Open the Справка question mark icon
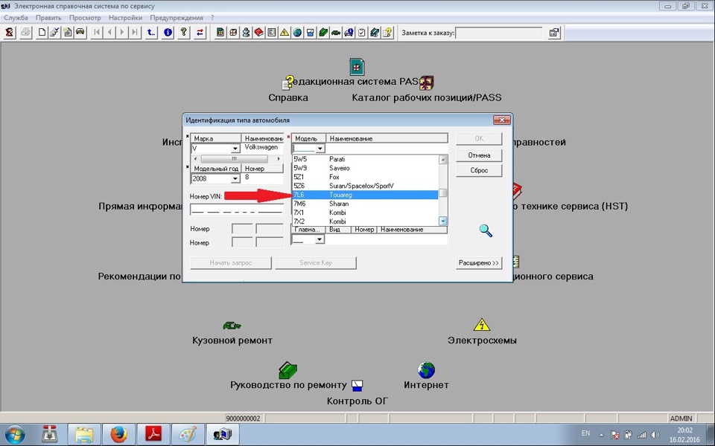Screen dimensions: 715x446 point(287,83)
